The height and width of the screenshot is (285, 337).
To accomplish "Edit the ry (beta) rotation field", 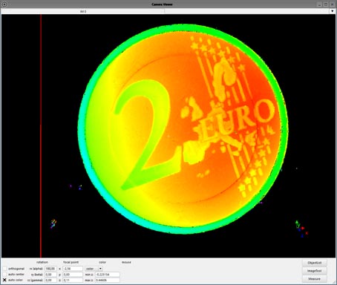I will pos(50,275).
